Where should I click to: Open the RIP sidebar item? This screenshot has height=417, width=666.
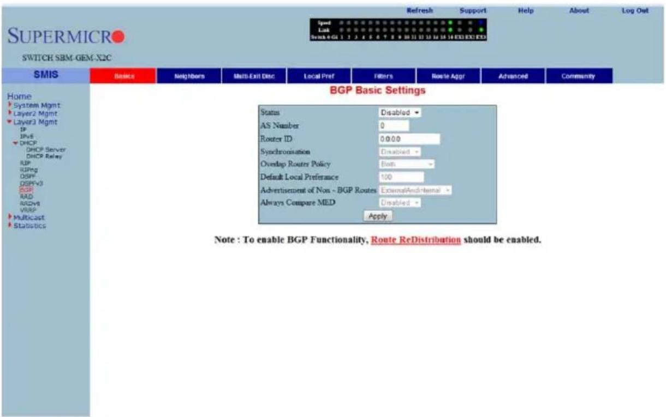pyautogui.click(x=24, y=162)
